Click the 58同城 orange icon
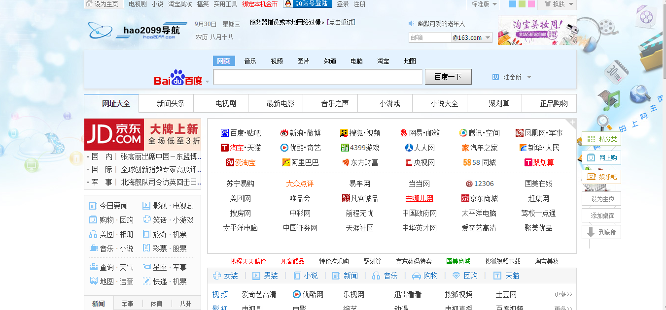 point(467,162)
